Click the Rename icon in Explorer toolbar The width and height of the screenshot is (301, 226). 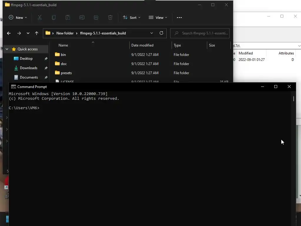point(82,17)
